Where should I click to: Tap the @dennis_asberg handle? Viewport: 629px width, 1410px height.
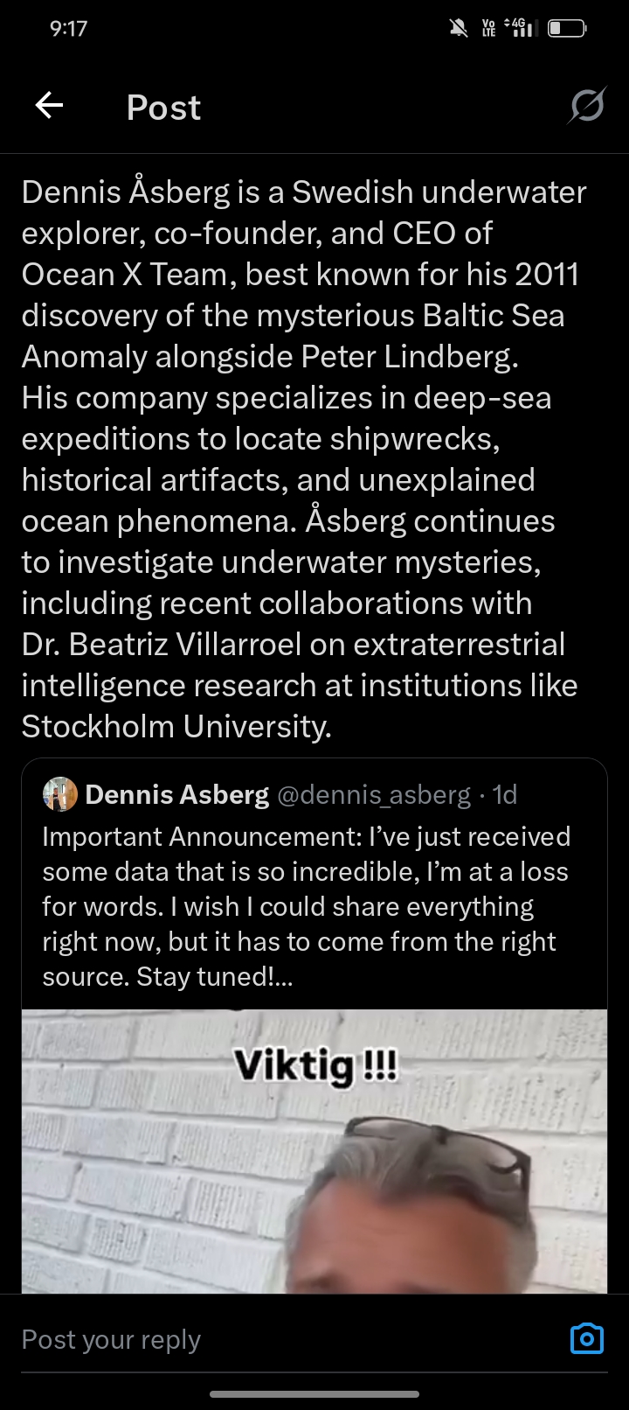pos(374,794)
